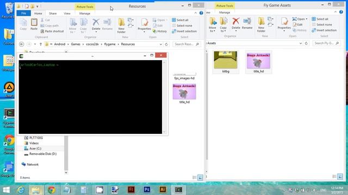Screen dimensions: 348x195
Task: Refresh the Fly Game Assets folder view
Action: (x=306, y=43)
